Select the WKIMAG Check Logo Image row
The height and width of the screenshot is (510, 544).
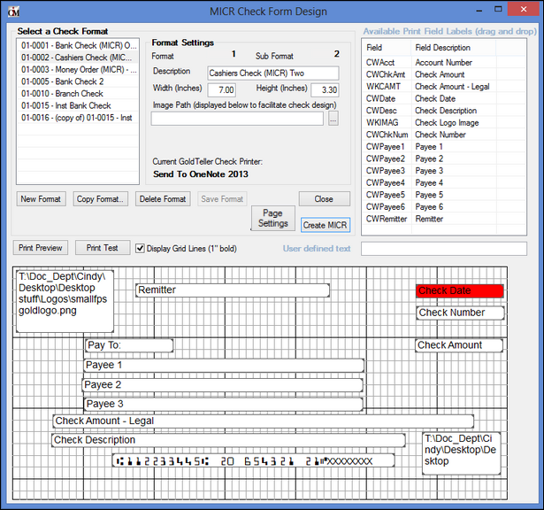pos(444,122)
